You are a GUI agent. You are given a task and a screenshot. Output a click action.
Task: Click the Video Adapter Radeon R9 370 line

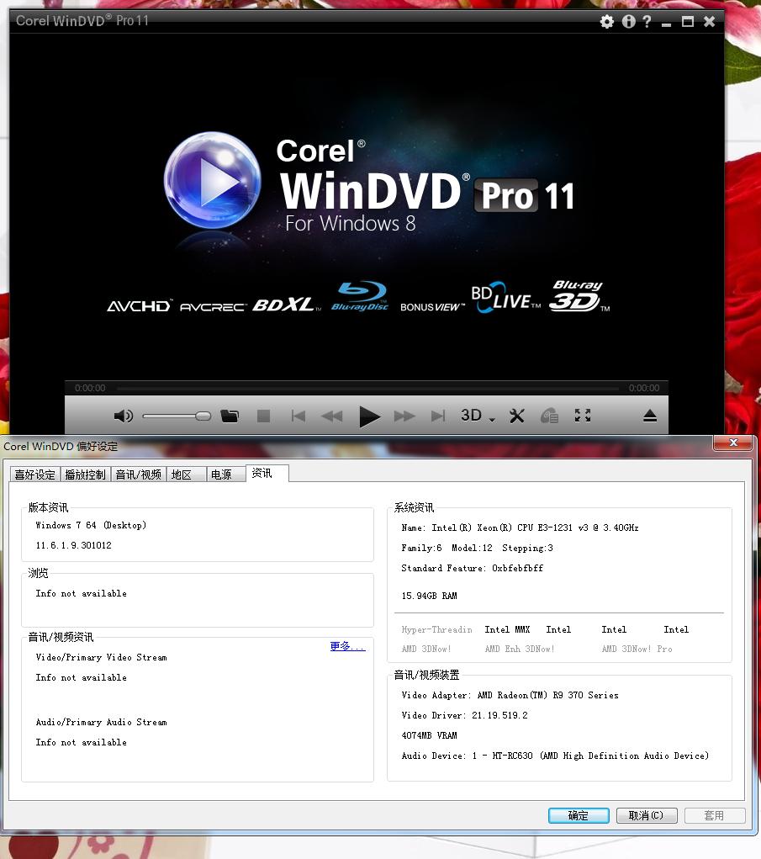[x=510, y=695]
